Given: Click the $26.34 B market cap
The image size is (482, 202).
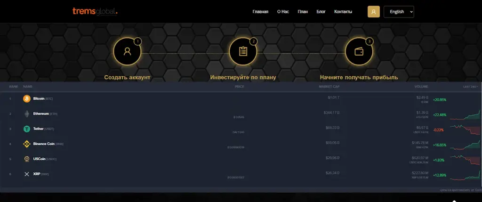Looking at the screenshot, I should [333, 173].
